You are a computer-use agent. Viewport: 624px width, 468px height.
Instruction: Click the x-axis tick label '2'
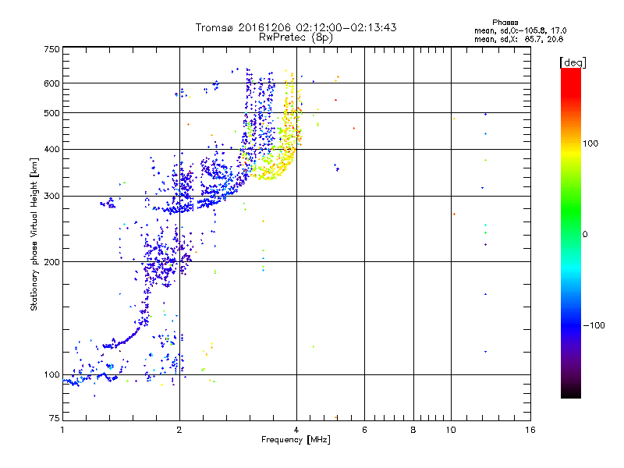[x=179, y=430]
